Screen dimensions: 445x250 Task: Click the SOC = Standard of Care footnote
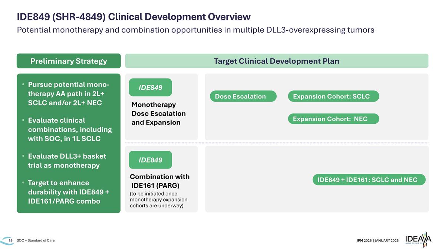tap(36, 241)
